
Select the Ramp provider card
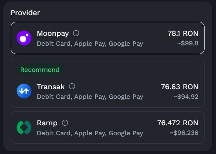click(x=107, y=127)
